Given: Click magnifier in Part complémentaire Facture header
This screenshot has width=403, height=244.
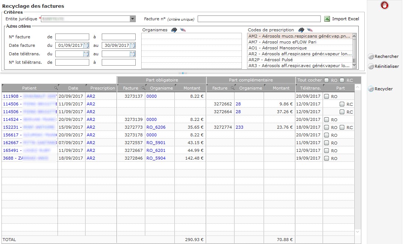Looking at the screenshot, I should pyautogui.click(x=233, y=88).
